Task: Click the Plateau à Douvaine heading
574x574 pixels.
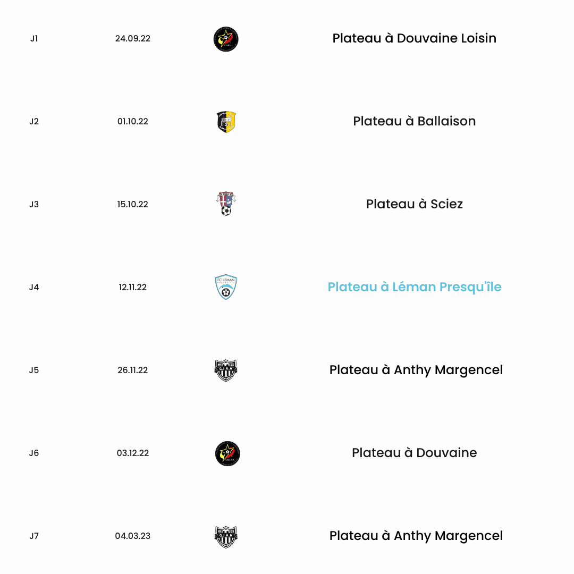Action: [x=415, y=453]
